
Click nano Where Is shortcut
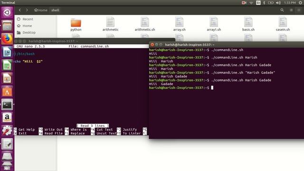[76, 130]
